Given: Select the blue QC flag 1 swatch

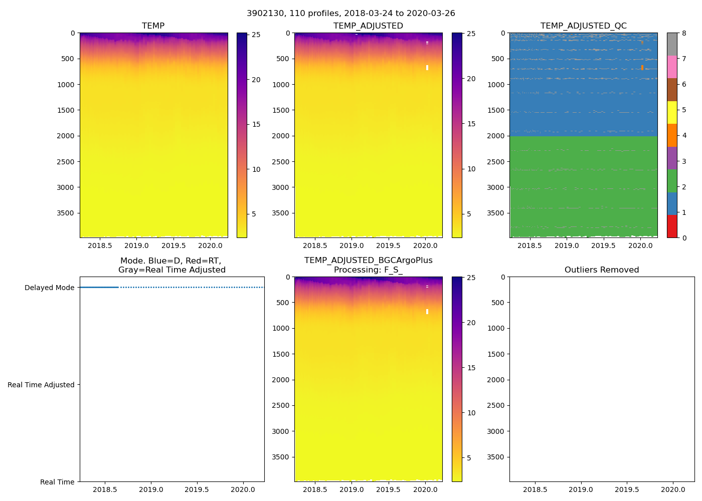Looking at the screenshot, I should (672, 204).
